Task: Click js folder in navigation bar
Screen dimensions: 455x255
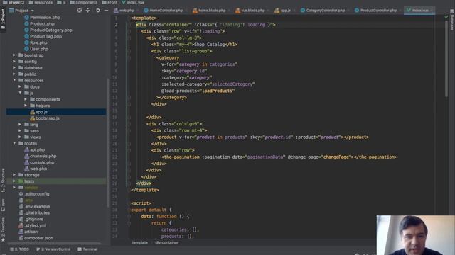Action: coord(61,2)
